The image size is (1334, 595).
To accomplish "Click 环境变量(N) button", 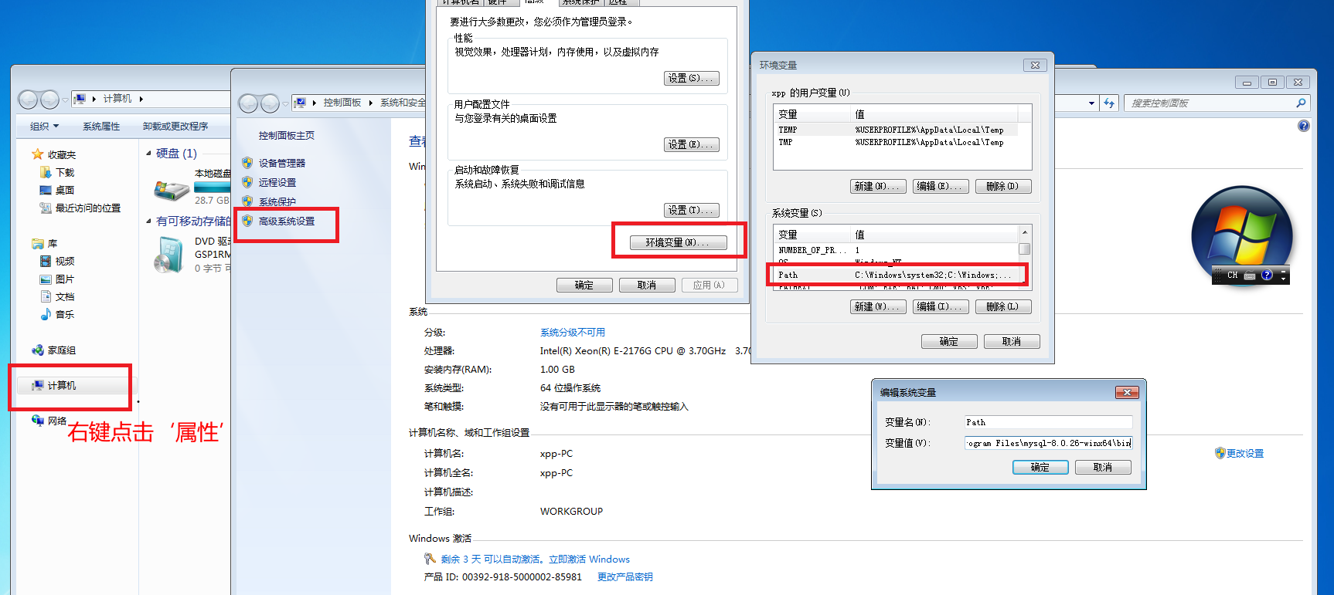I will pos(678,242).
